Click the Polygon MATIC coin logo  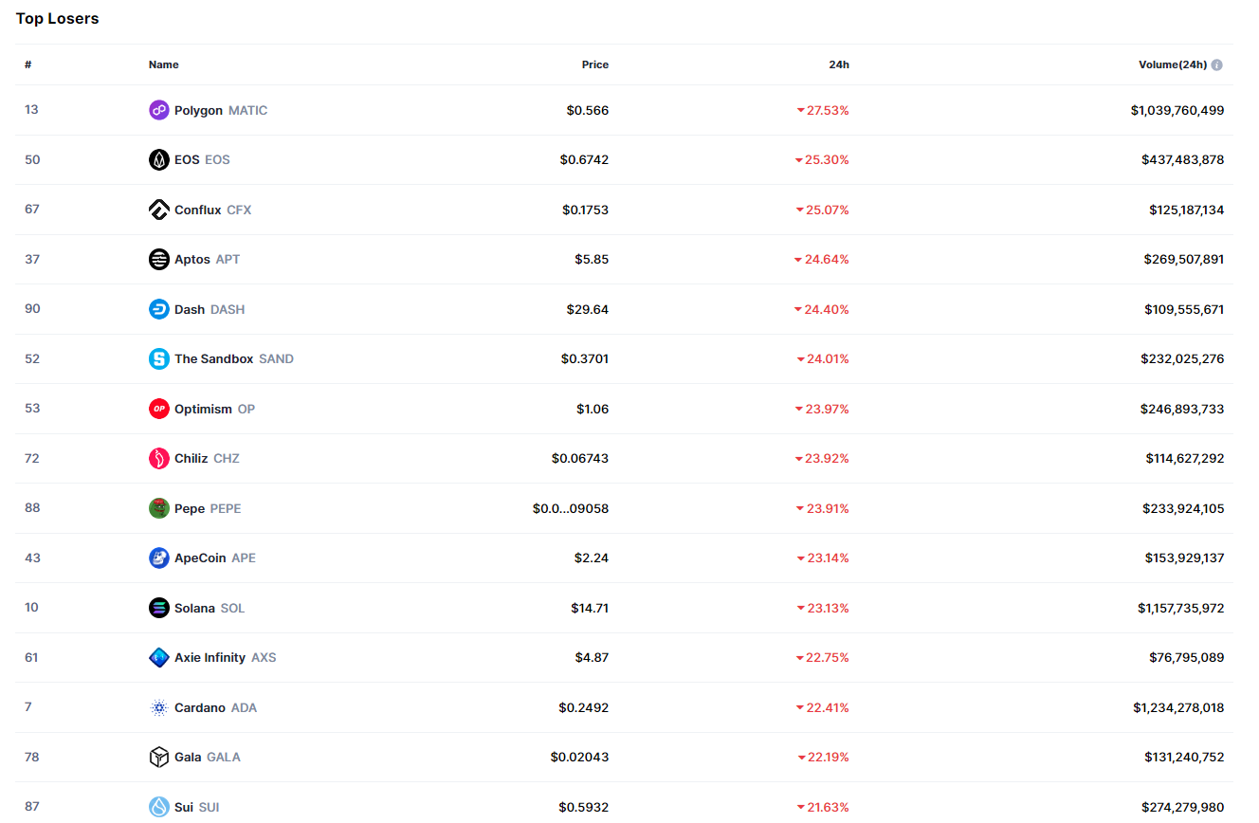159,110
